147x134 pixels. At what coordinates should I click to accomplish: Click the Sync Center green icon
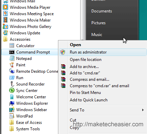pyautogui.click(x=12, y=90)
